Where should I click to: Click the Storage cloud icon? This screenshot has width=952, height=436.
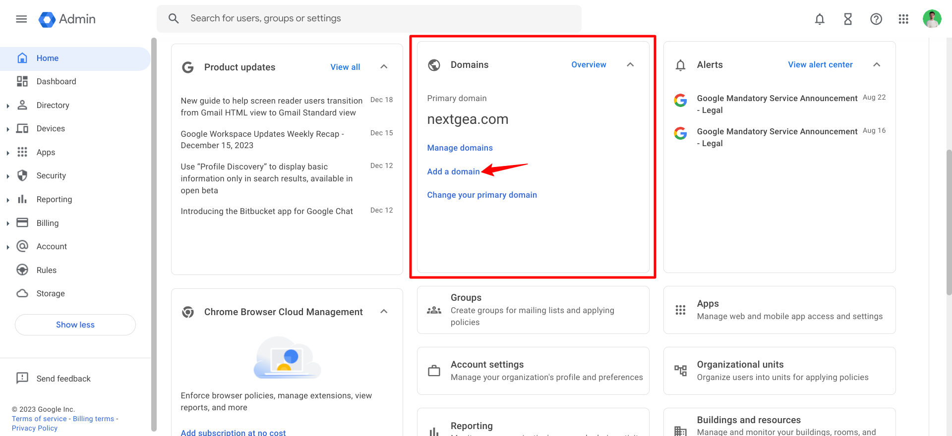tap(22, 293)
